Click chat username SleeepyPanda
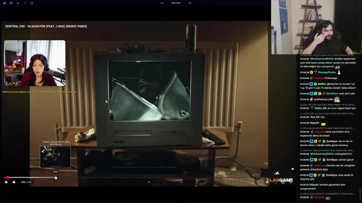The width and height of the screenshot is (362, 203). [327, 72]
